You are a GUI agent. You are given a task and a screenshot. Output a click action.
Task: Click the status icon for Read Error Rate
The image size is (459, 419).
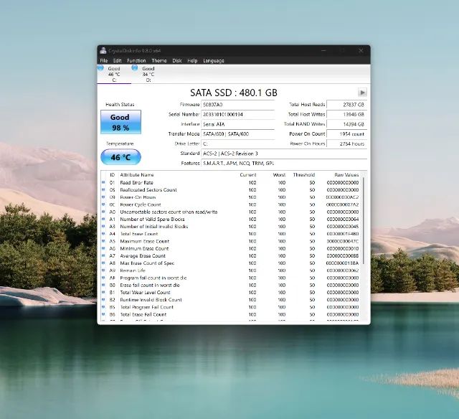pyautogui.click(x=103, y=182)
